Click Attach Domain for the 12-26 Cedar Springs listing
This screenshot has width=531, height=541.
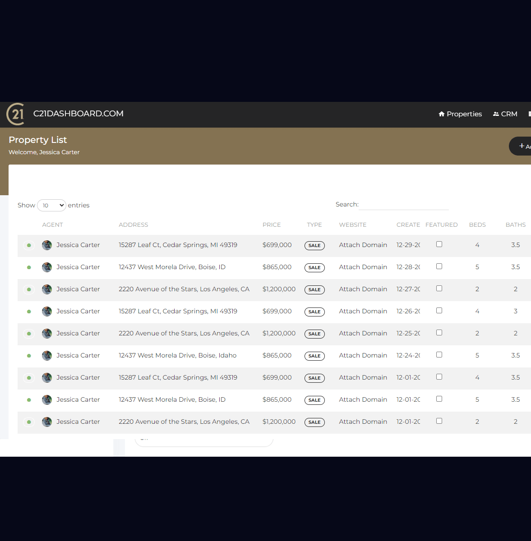[363, 311]
